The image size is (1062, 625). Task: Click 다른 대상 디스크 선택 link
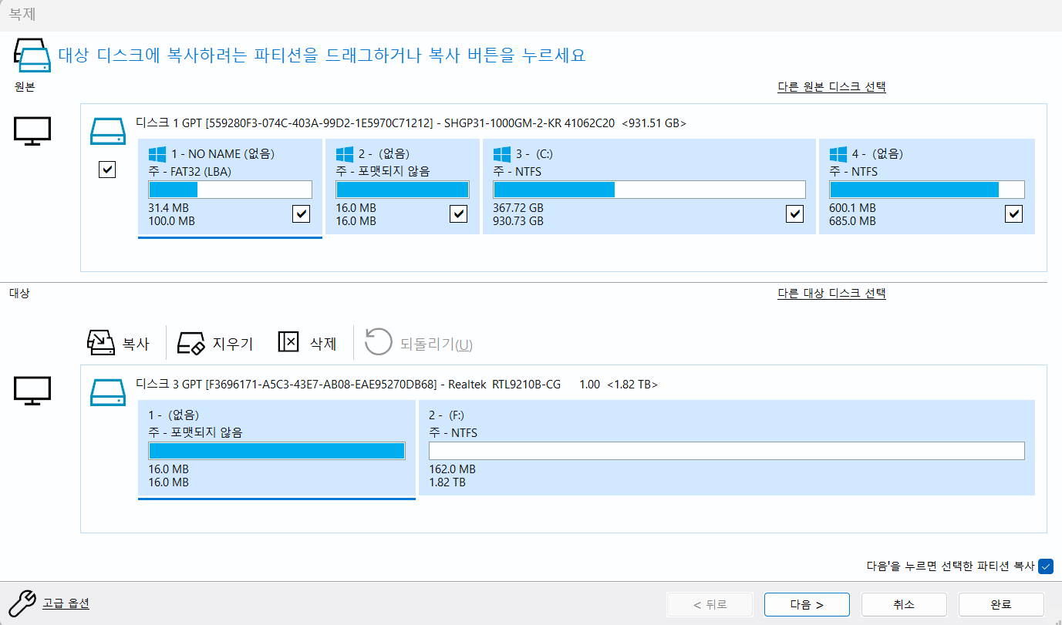coord(831,294)
